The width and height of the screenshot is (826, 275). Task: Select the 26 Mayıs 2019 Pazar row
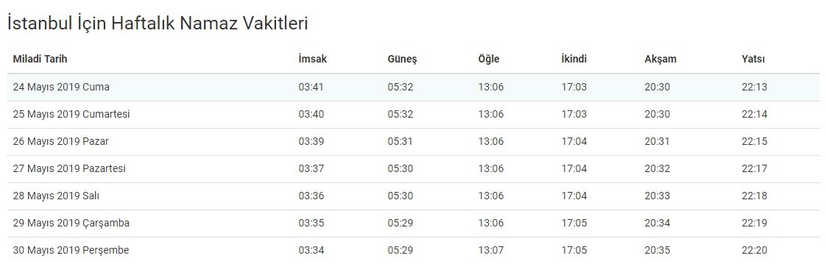(414, 142)
